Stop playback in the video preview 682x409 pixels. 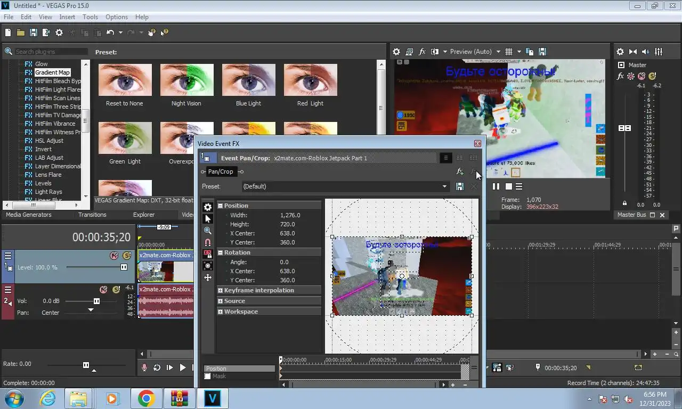pyautogui.click(x=508, y=186)
